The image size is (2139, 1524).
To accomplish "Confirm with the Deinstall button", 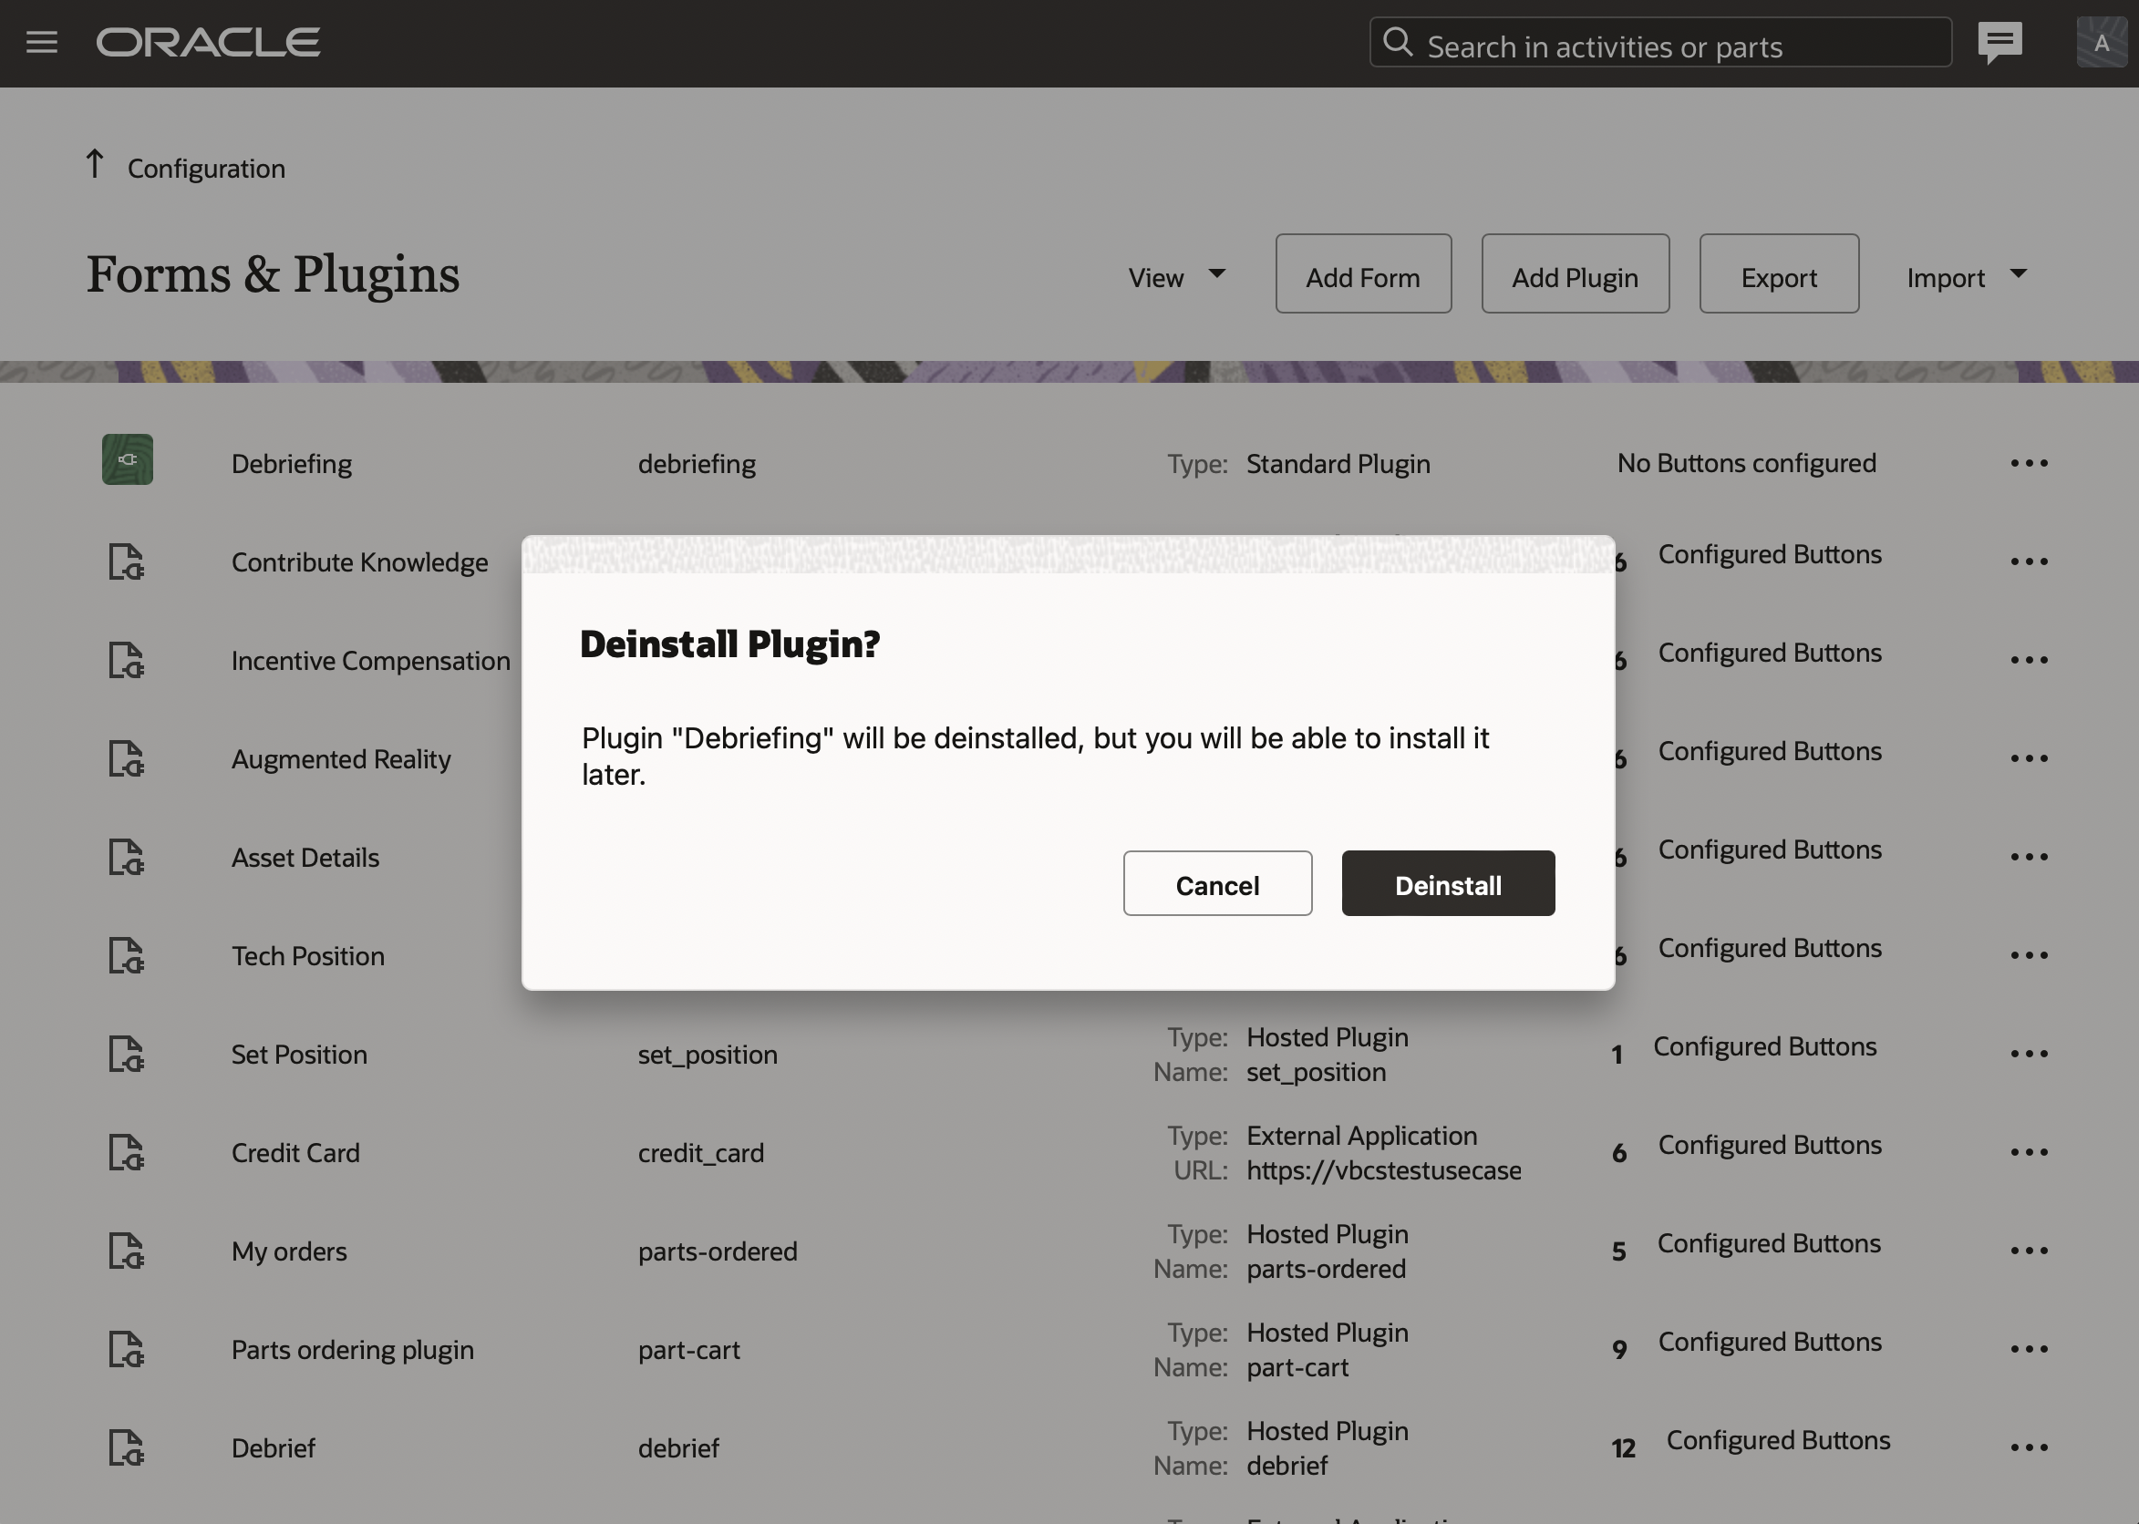I will pyautogui.click(x=1447, y=884).
